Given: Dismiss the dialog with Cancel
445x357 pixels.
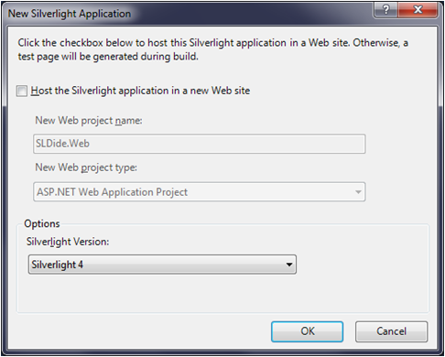Looking at the screenshot, I should (x=392, y=331).
